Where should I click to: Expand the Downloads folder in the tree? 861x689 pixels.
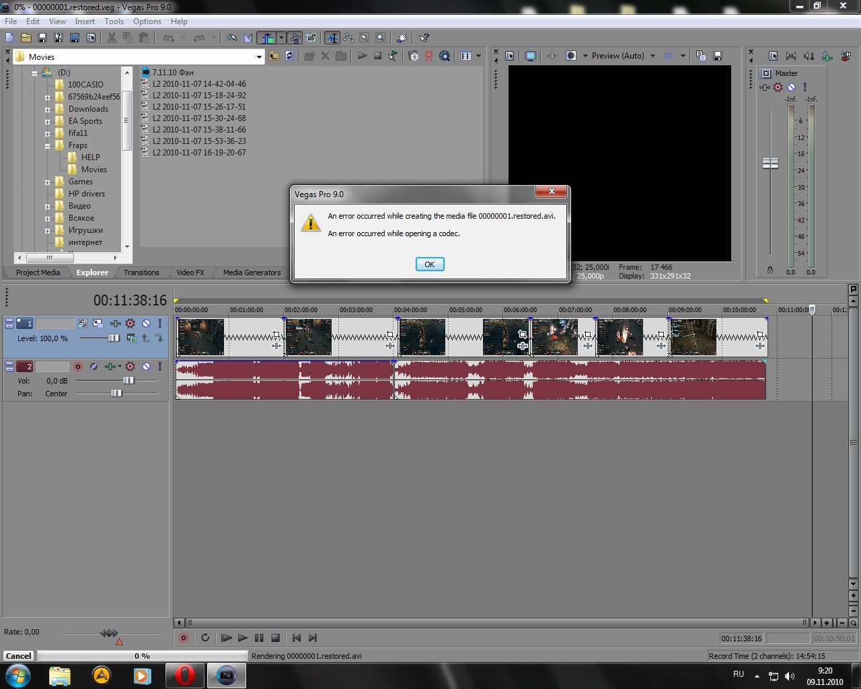point(47,110)
